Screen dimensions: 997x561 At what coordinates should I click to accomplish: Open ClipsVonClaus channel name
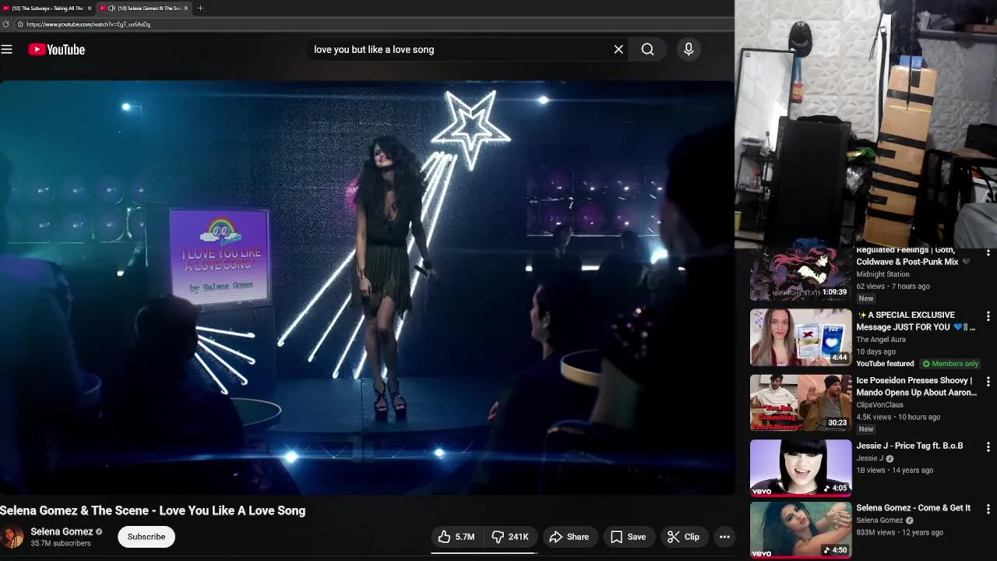coord(880,405)
